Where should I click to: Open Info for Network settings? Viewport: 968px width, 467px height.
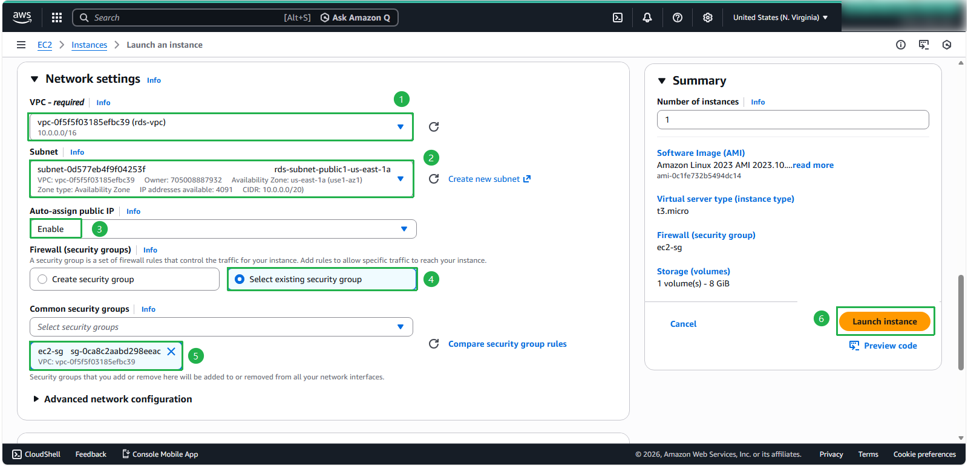tap(154, 80)
